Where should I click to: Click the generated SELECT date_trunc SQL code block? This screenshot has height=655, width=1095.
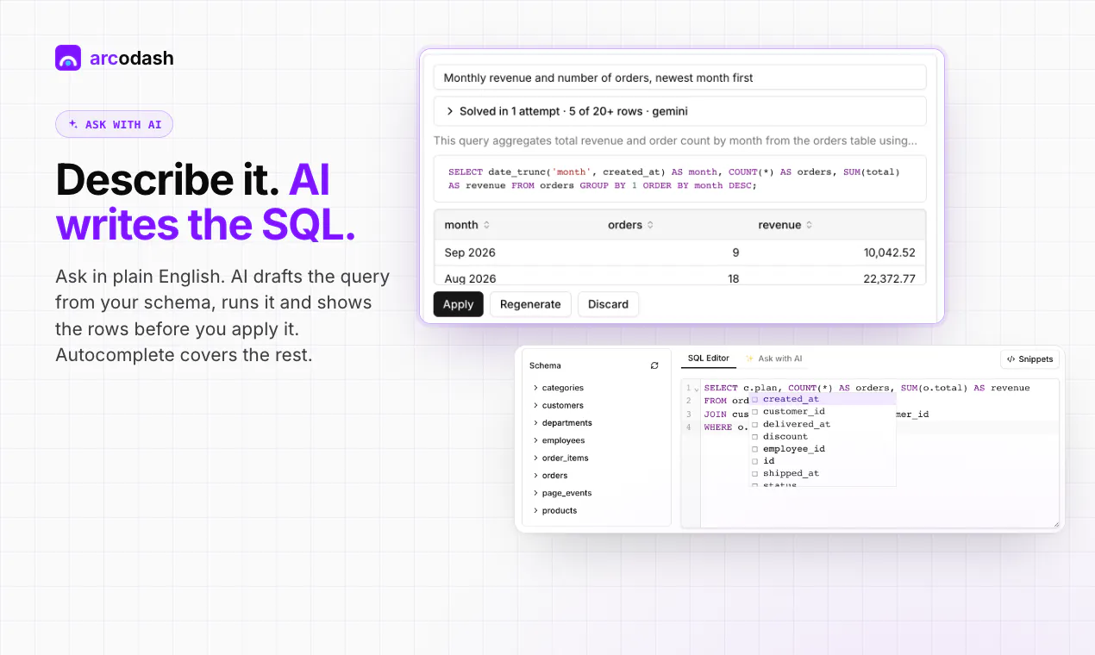click(679, 178)
